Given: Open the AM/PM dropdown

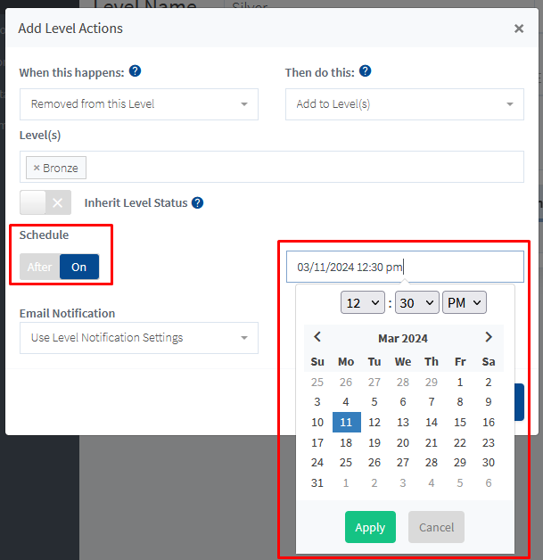Looking at the screenshot, I should click(465, 302).
